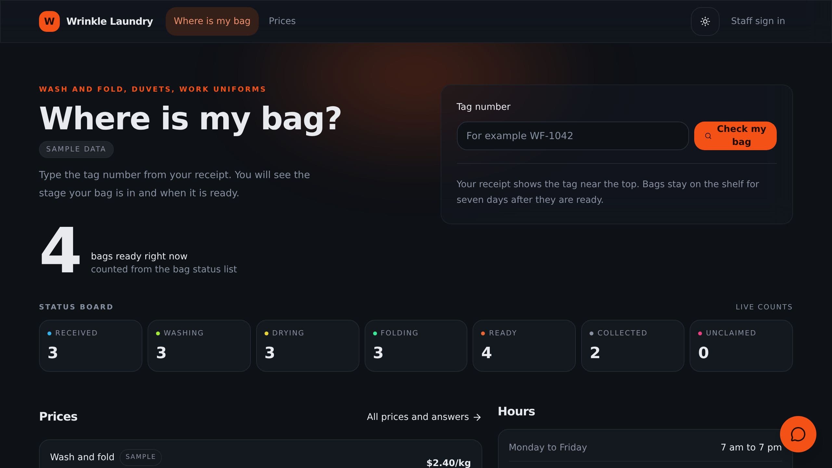This screenshot has height=468, width=832.
Task: Click the Monday to Friday hours row
Action: (x=645, y=448)
